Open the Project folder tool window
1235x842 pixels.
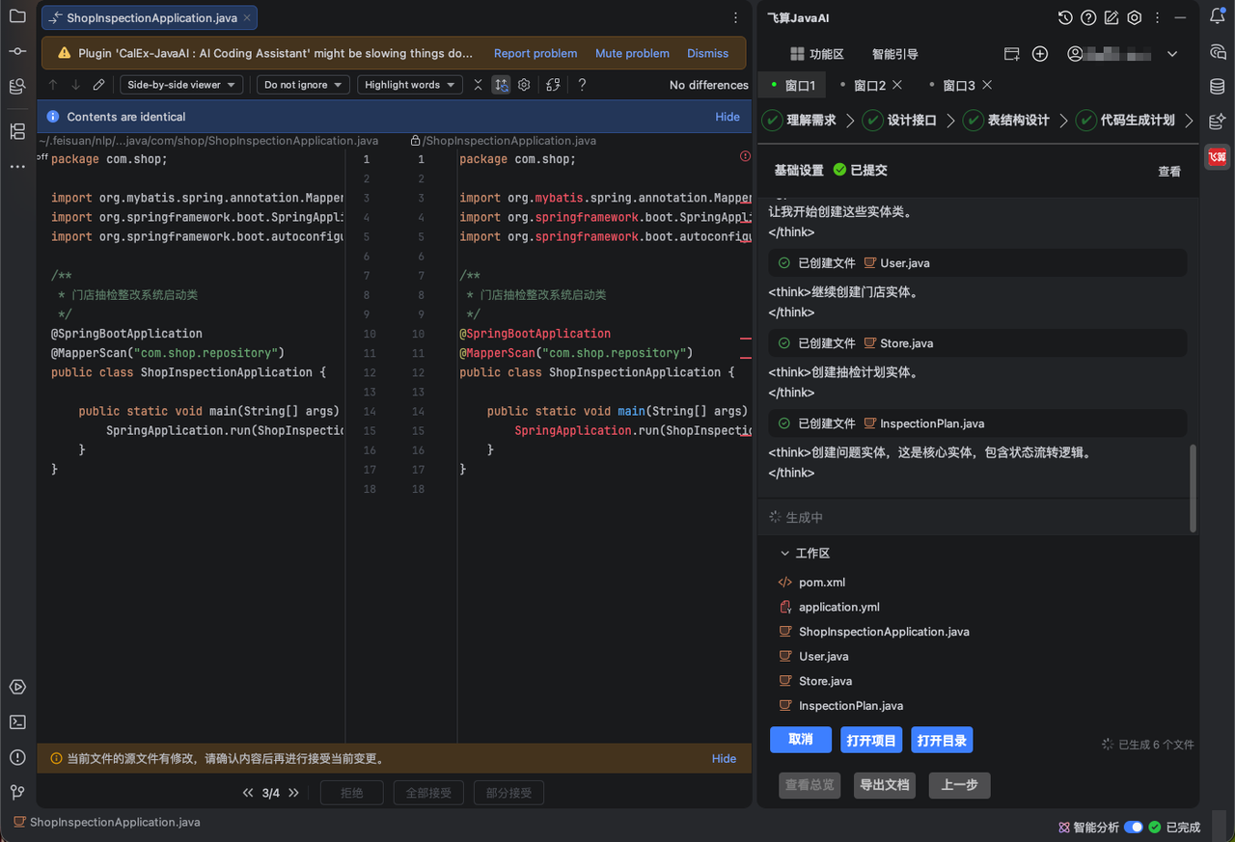coord(17,16)
